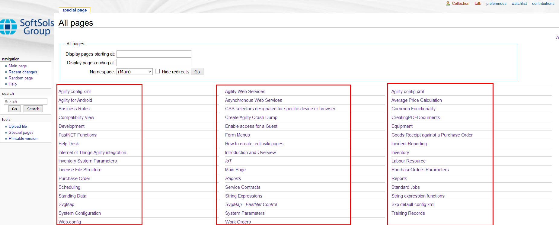Click the sidebar Search input field
Image resolution: width=559 pixels, height=225 pixels.
tap(26, 101)
